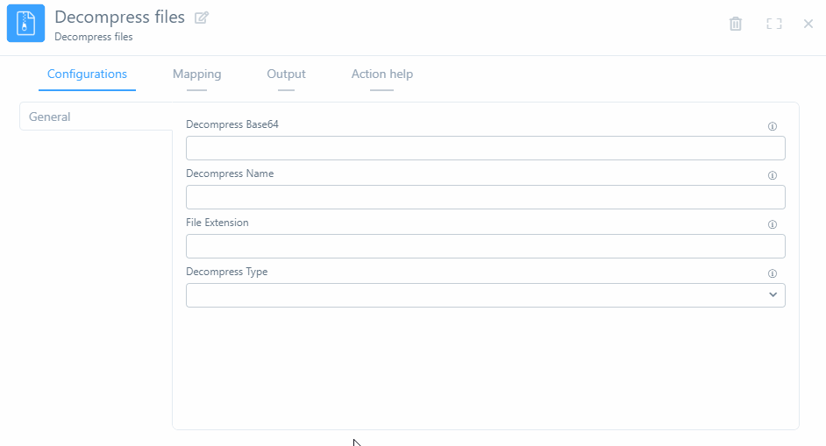This screenshot has height=446, width=826.
Task: Click the small Decompress files subtitle
Action: [x=94, y=37]
